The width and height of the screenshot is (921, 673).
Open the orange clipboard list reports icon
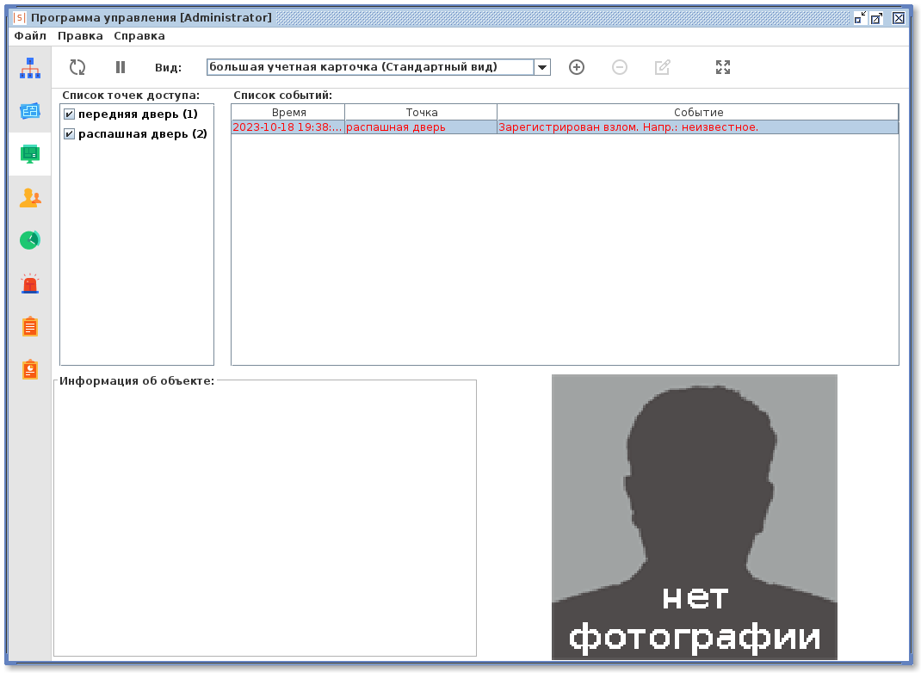(x=30, y=326)
